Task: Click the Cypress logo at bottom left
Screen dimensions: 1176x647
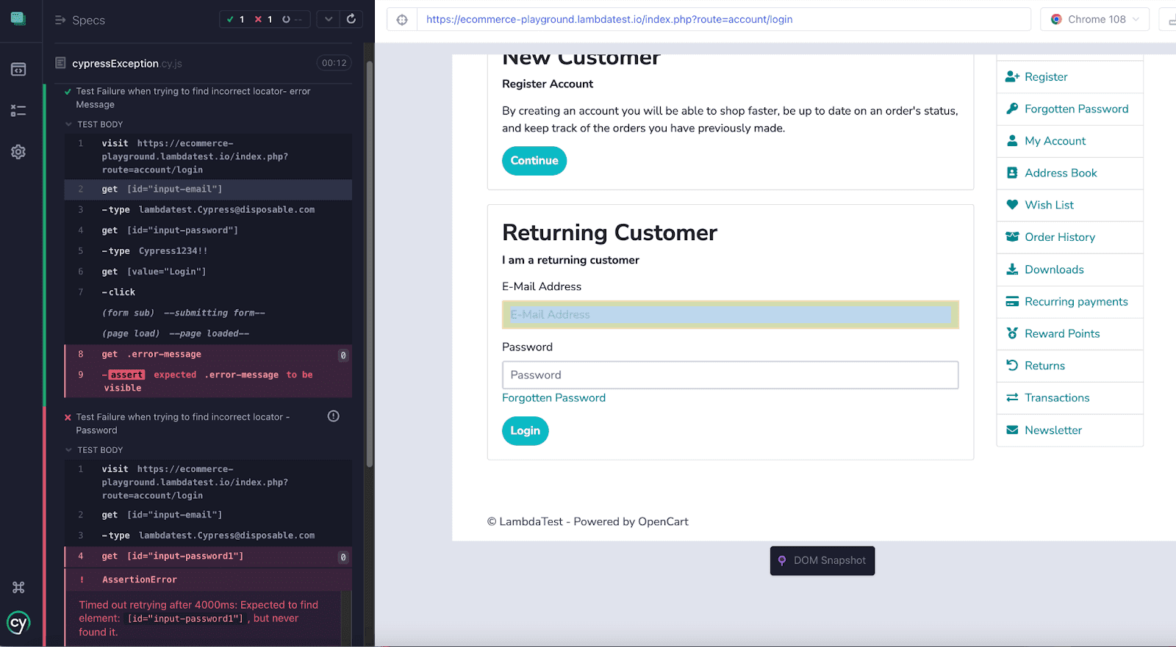Action: [18, 623]
